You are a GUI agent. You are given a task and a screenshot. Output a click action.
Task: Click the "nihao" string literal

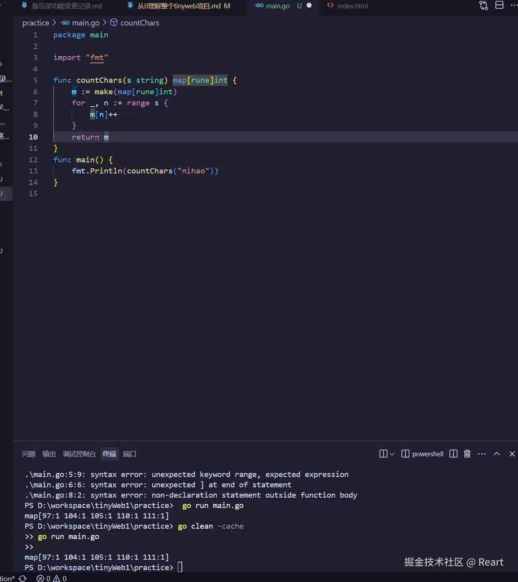click(193, 171)
